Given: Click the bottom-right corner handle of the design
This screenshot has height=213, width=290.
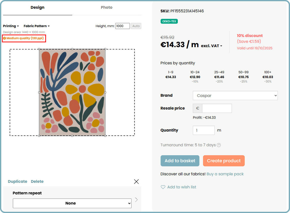Looking at the screenshot, I should [x=105, y=136].
